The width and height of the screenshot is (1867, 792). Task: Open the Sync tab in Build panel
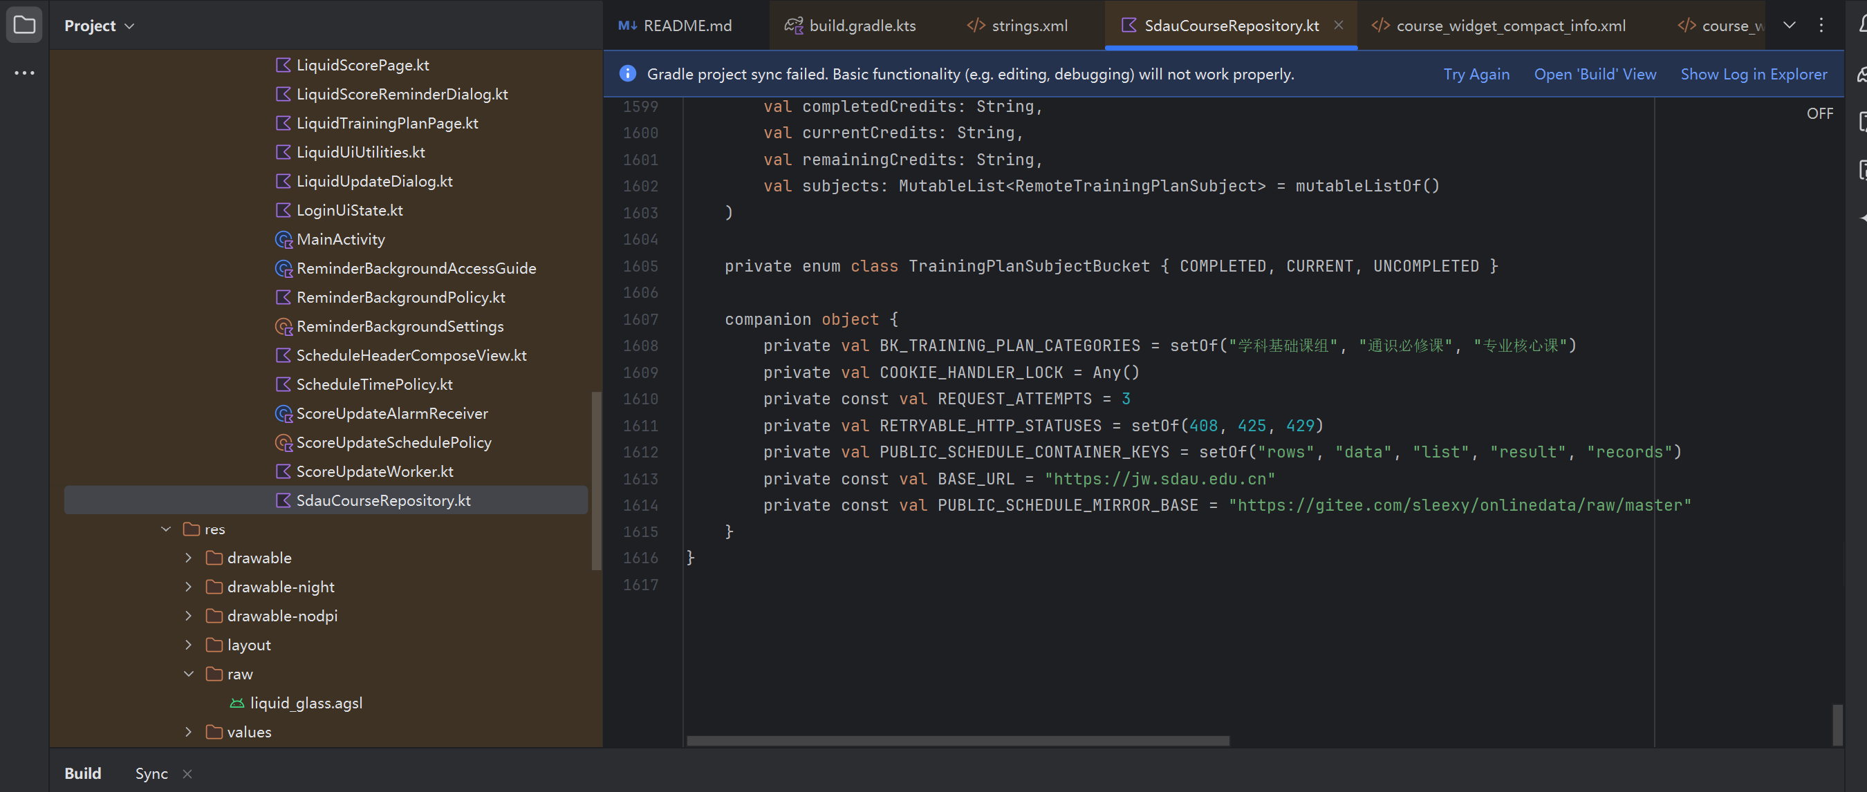pyautogui.click(x=151, y=774)
